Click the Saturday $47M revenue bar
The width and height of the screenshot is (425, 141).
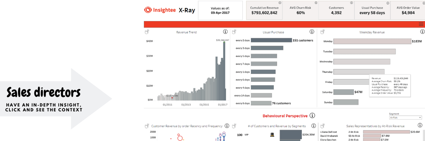[343, 92]
